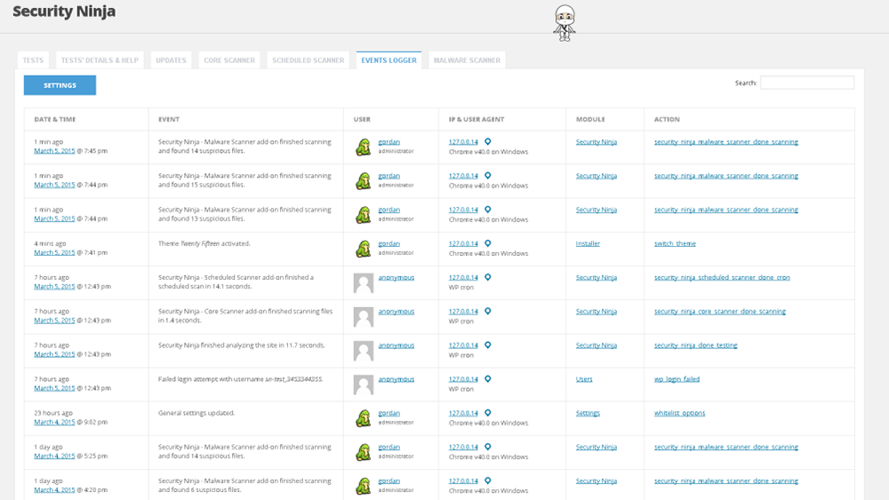Click location pin icon in first row

(x=488, y=142)
